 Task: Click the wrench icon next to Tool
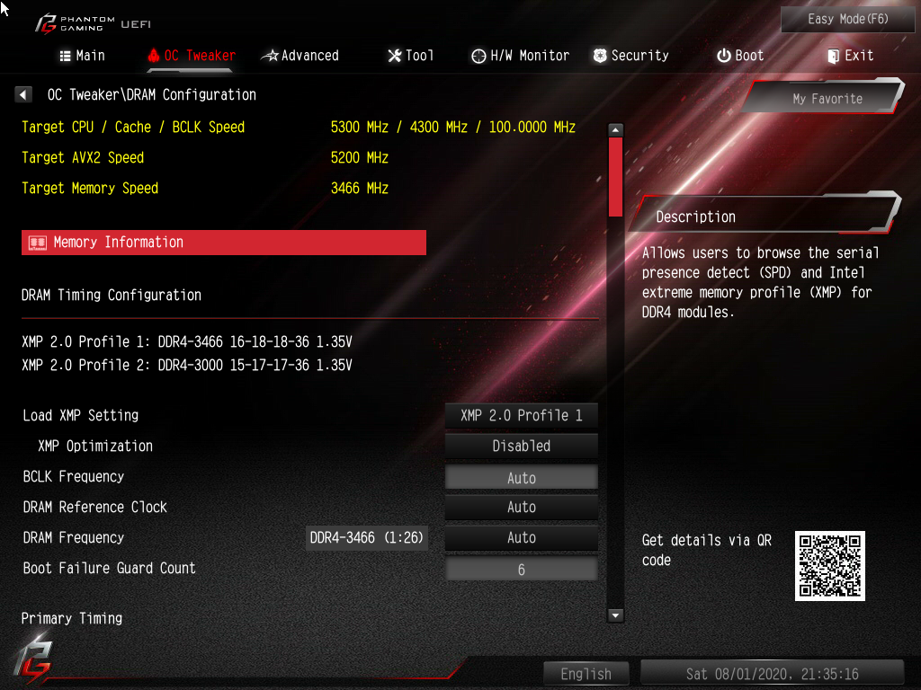click(394, 56)
